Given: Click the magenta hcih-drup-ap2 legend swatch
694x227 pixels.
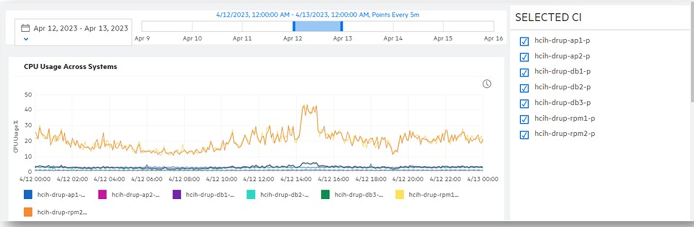Looking at the screenshot, I should pos(102,195).
